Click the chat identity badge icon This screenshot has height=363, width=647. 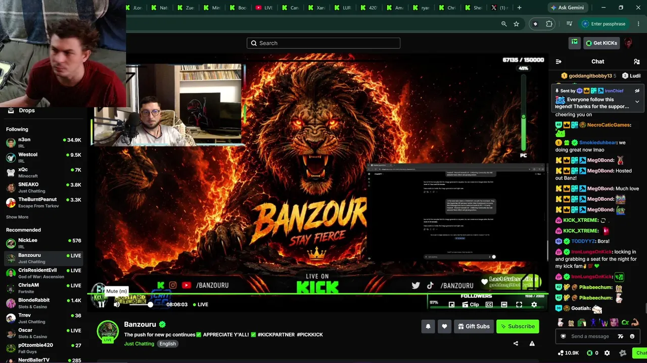pos(563,336)
